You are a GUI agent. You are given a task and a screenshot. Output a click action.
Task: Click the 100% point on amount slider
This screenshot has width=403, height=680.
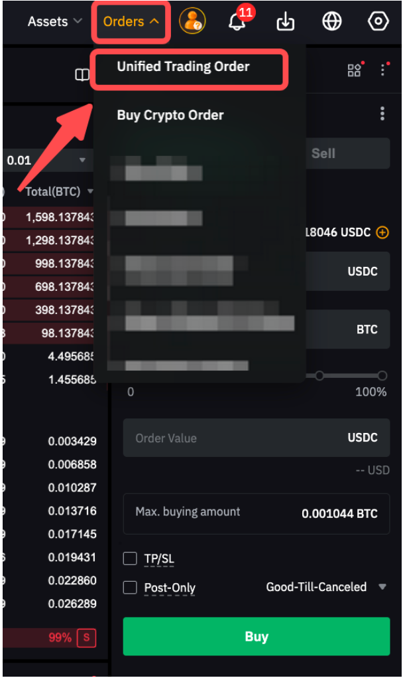[382, 376]
